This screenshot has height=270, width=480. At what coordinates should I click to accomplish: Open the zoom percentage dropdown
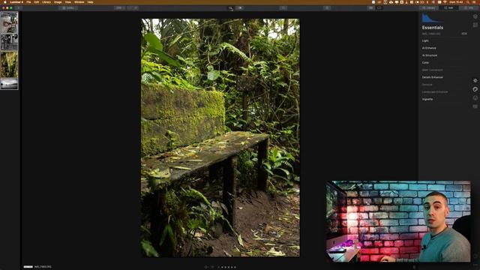pos(119,8)
